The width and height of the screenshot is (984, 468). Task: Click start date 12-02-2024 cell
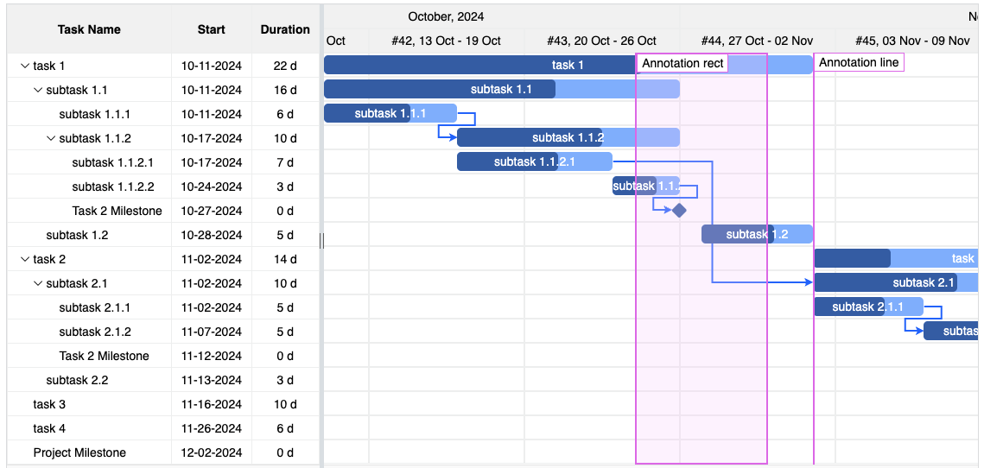point(212,453)
